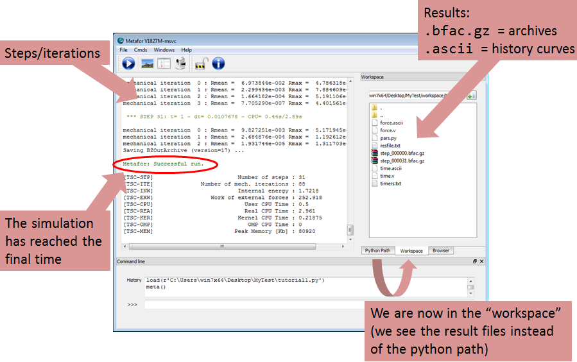Screen dimensions: 577x362
Task: Click the float button of Command line panel
Action: pos(475,261)
